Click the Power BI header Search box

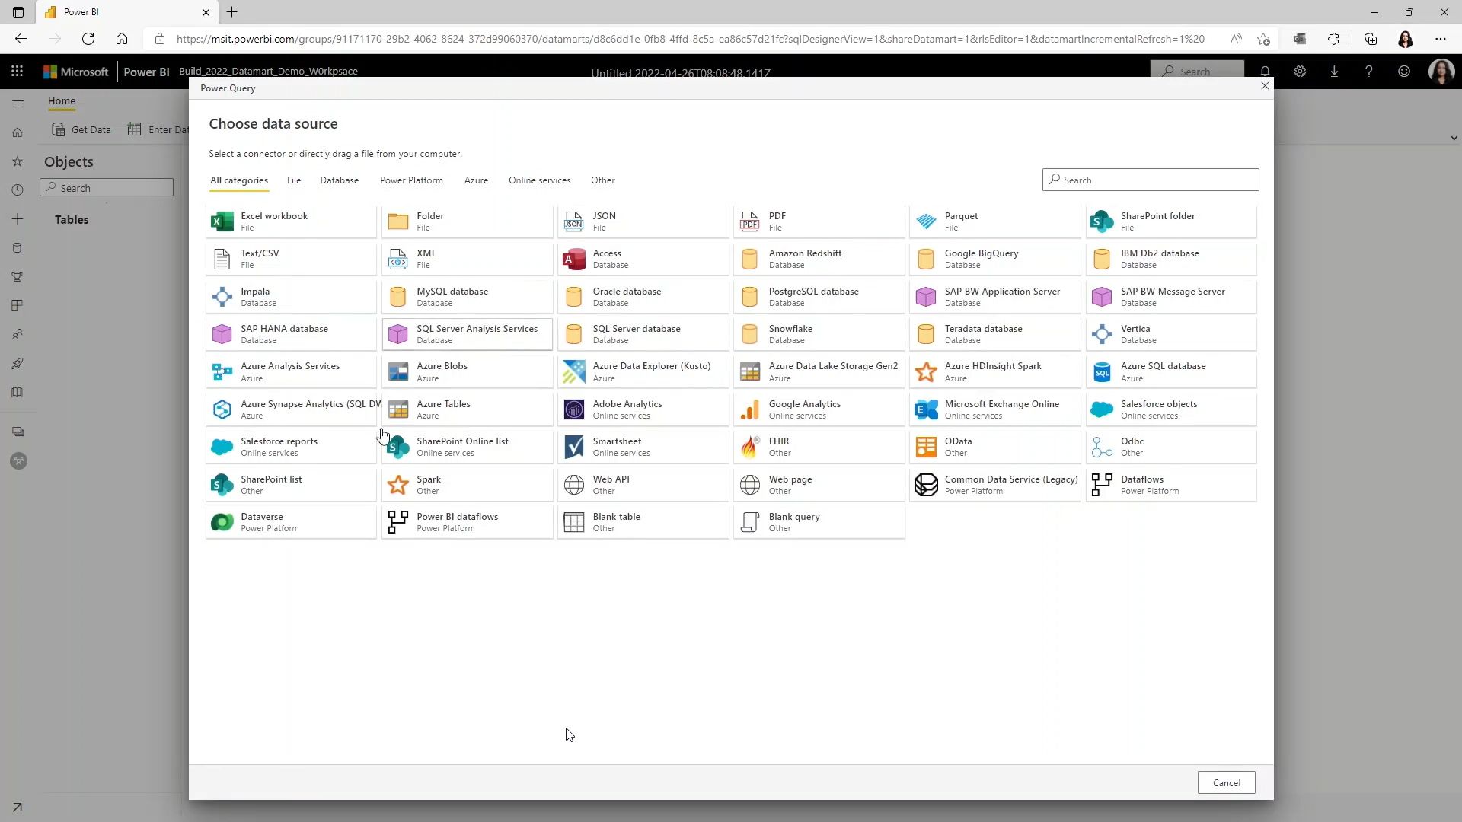tap(1197, 71)
